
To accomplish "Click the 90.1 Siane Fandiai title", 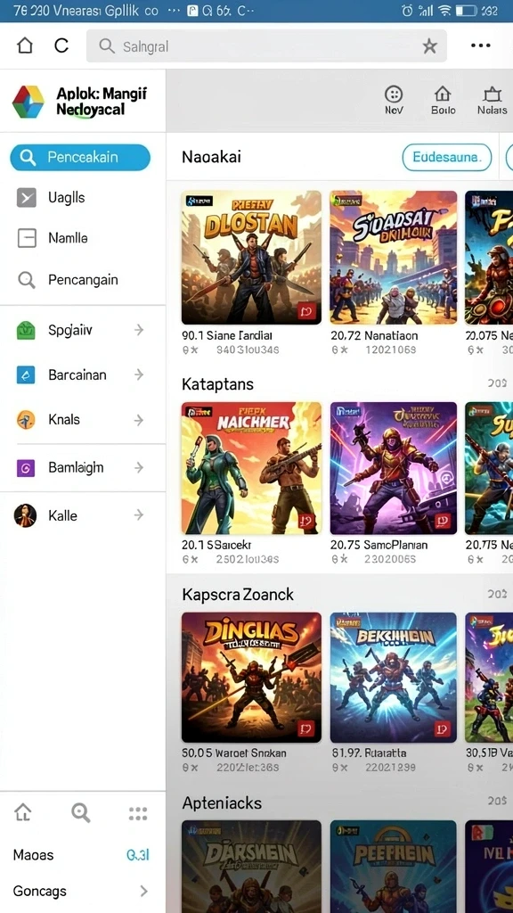I will [x=227, y=336].
